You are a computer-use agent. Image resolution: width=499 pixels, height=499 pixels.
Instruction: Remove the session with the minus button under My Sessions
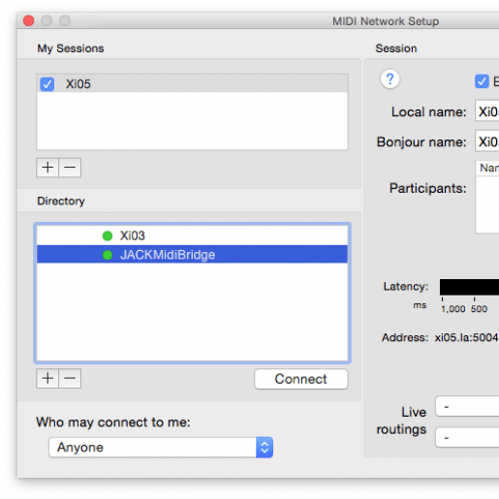point(70,168)
